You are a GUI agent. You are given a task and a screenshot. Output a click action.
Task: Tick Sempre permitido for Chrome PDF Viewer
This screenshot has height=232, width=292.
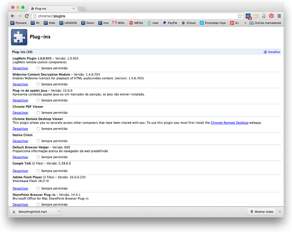tap(38, 113)
